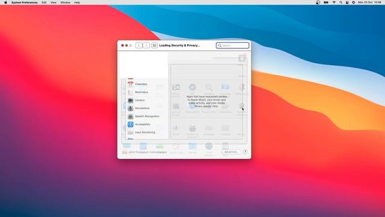Viewport: 385px width, 217px height.
Task: Open the View menu
Action: tap(54, 2)
